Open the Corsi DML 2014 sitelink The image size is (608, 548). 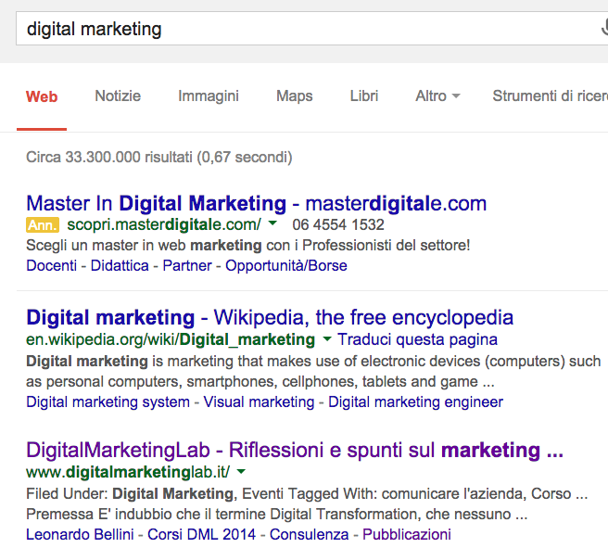point(202,534)
